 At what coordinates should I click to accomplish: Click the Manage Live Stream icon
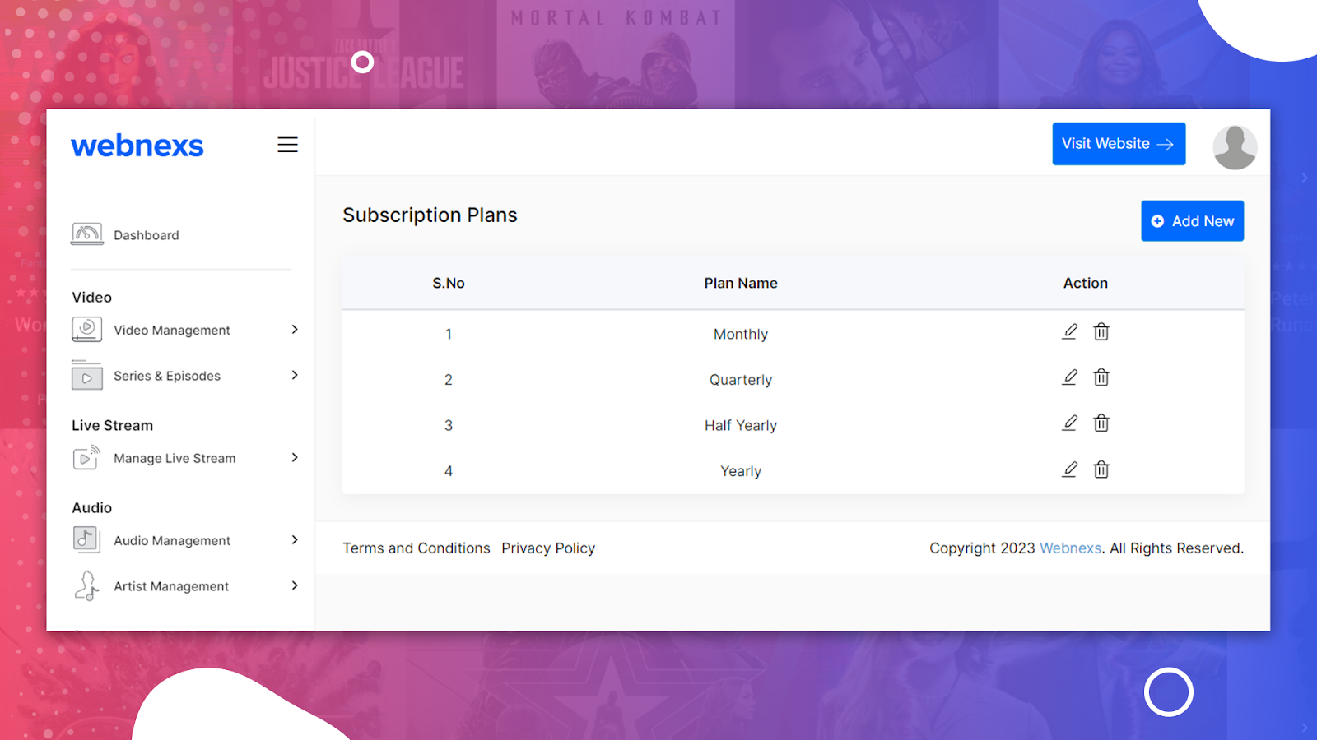tap(87, 457)
